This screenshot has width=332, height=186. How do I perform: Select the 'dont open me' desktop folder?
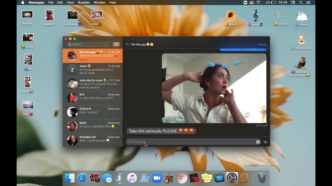click(302, 41)
